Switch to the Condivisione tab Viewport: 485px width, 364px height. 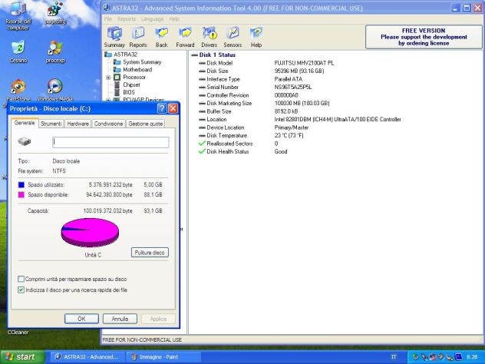[108, 124]
